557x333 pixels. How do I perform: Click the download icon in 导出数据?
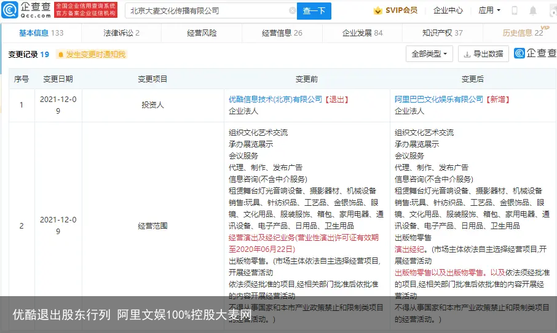[467, 54]
